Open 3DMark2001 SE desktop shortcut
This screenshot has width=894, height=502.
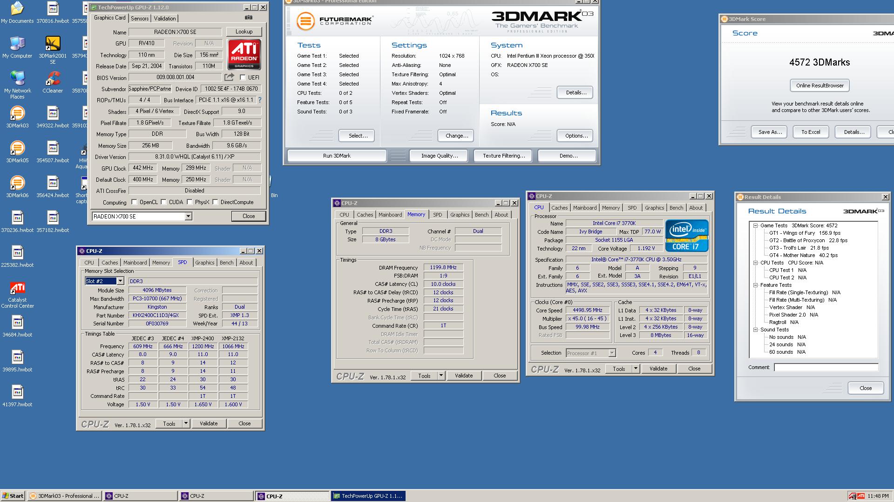53,50
